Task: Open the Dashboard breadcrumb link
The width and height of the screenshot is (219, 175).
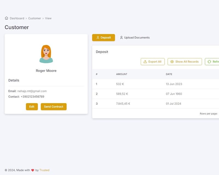Action: tap(17, 18)
